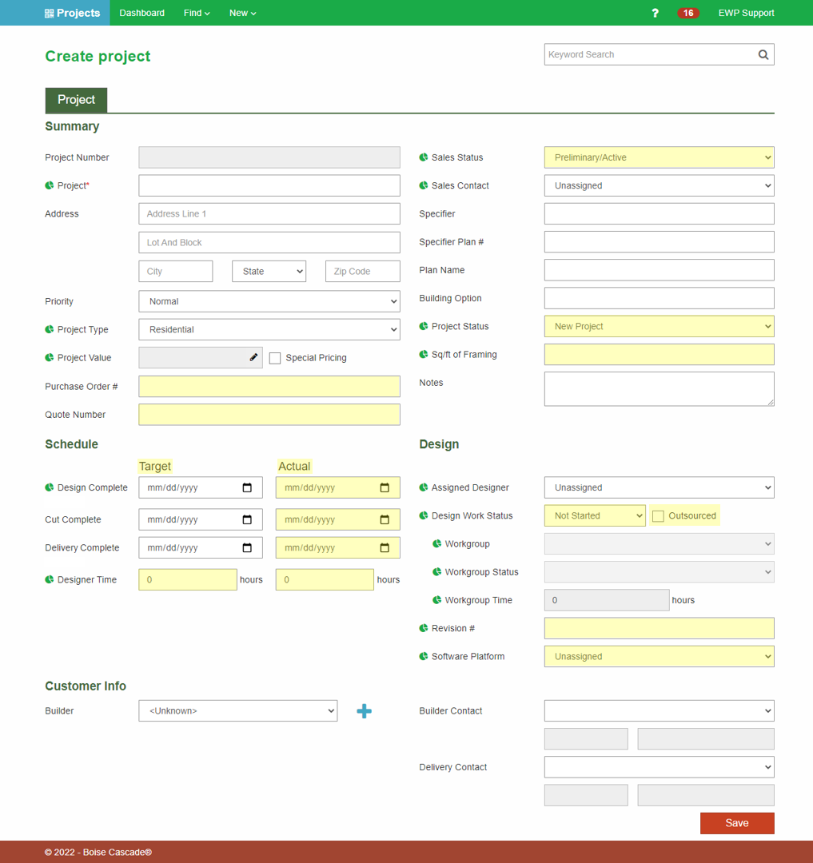This screenshot has width=813, height=863.
Task: Click the Plan Name field
Action: tap(659, 270)
